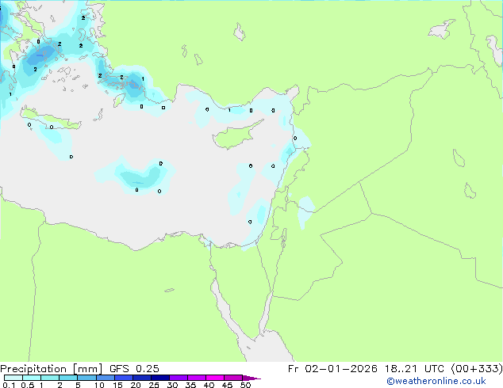The image size is (503, 388).
Task: Click the 5–10 mm legend color swatch
Action: coord(87,378)
